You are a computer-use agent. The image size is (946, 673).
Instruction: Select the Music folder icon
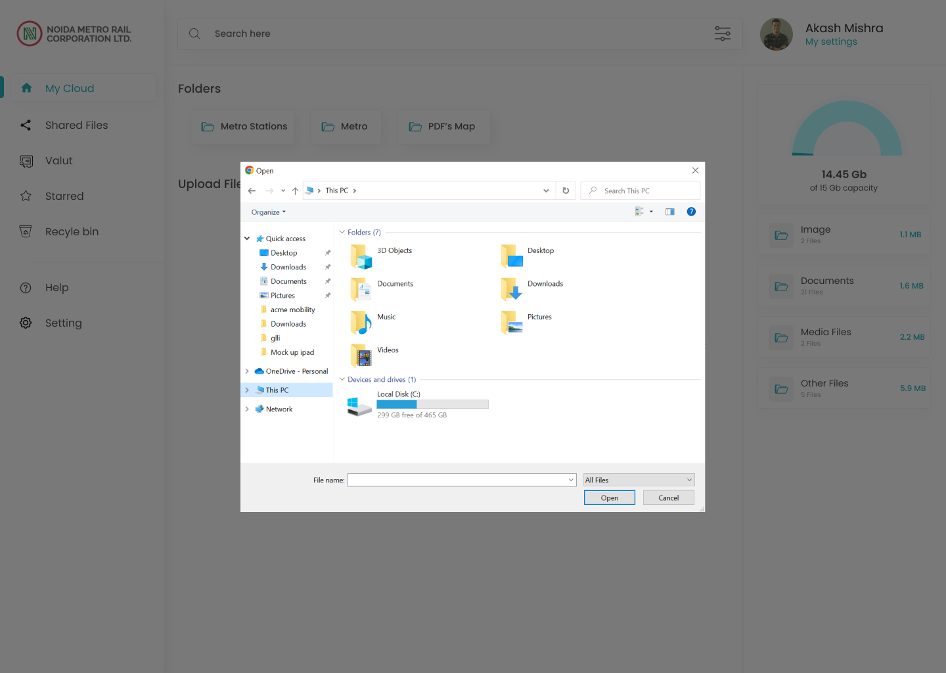tap(361, 322)
